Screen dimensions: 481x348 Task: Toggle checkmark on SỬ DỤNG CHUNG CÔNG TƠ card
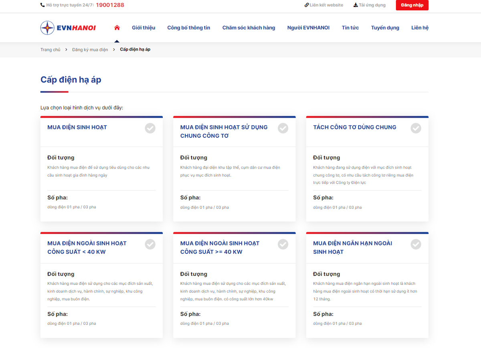pyautogui.click(x=283, y=128)
